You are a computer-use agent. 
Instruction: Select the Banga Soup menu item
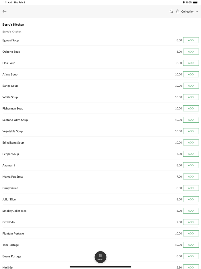tap(10, 86)
